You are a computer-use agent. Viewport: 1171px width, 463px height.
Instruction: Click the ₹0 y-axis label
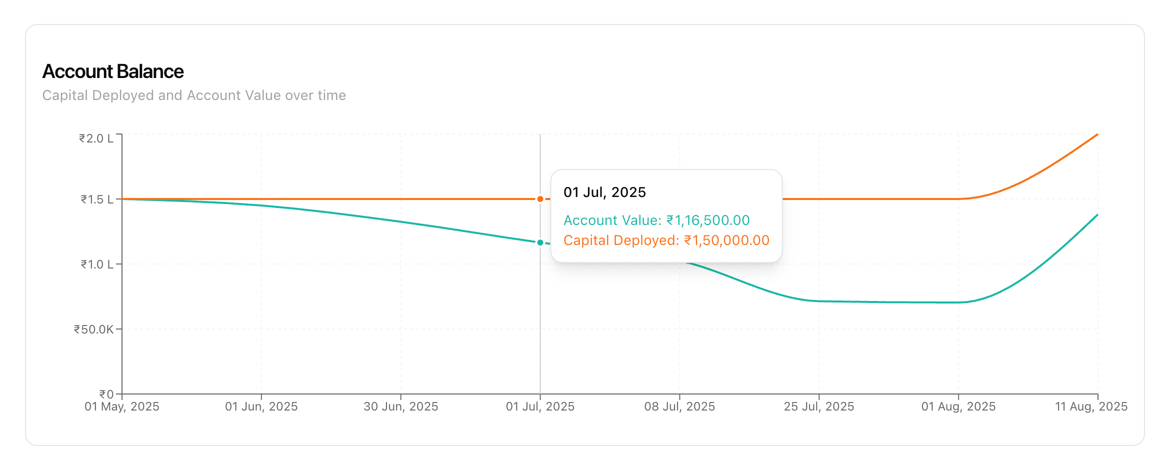point(106,394)
